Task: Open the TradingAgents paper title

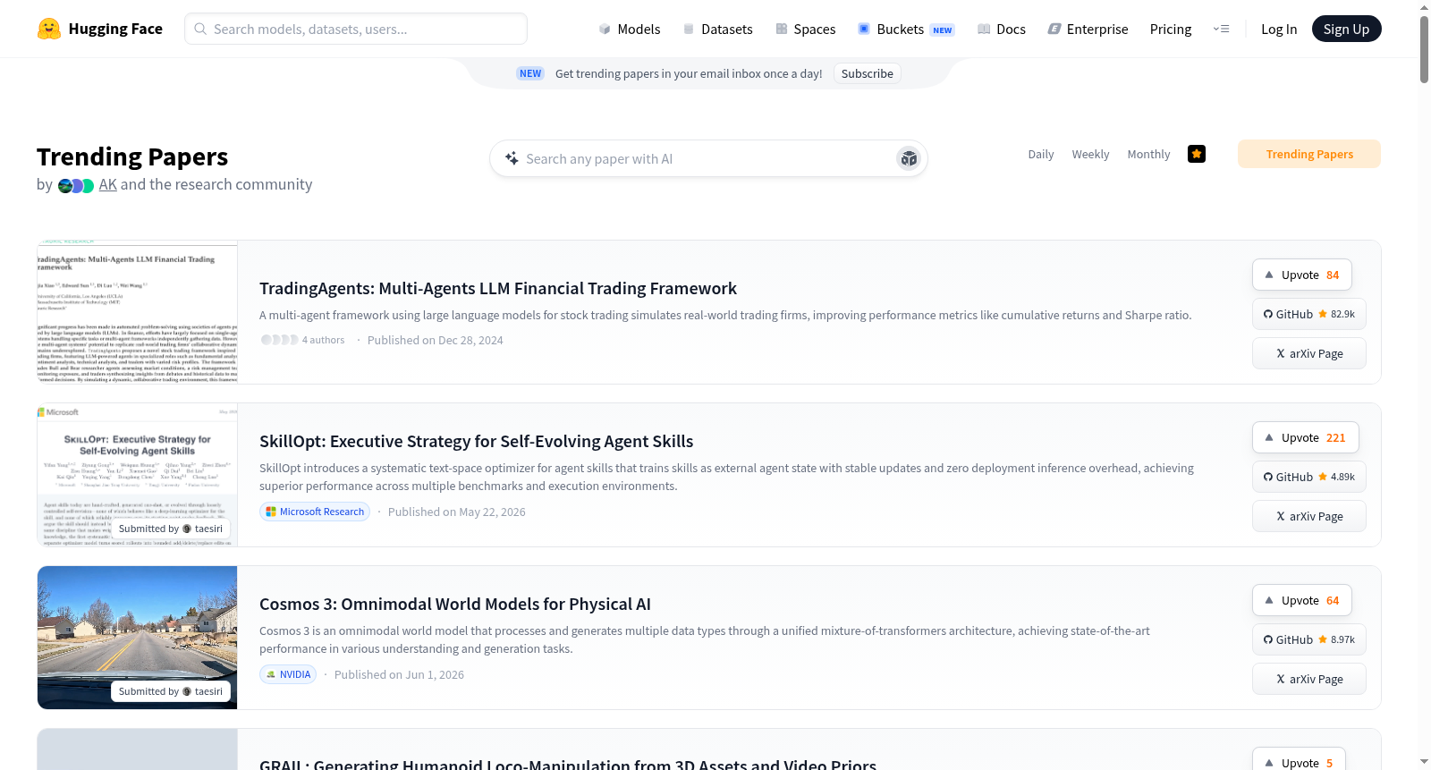Action: [498, 288]
